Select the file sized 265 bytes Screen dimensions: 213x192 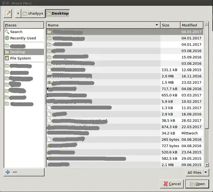pos(125,140)
